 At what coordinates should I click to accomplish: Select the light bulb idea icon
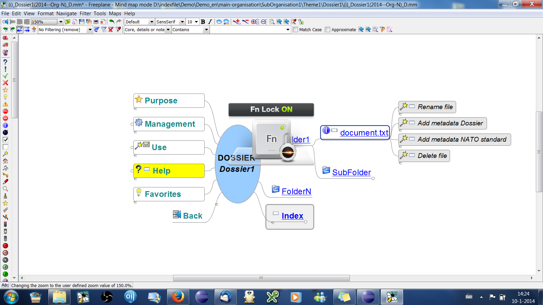point(5,97)
